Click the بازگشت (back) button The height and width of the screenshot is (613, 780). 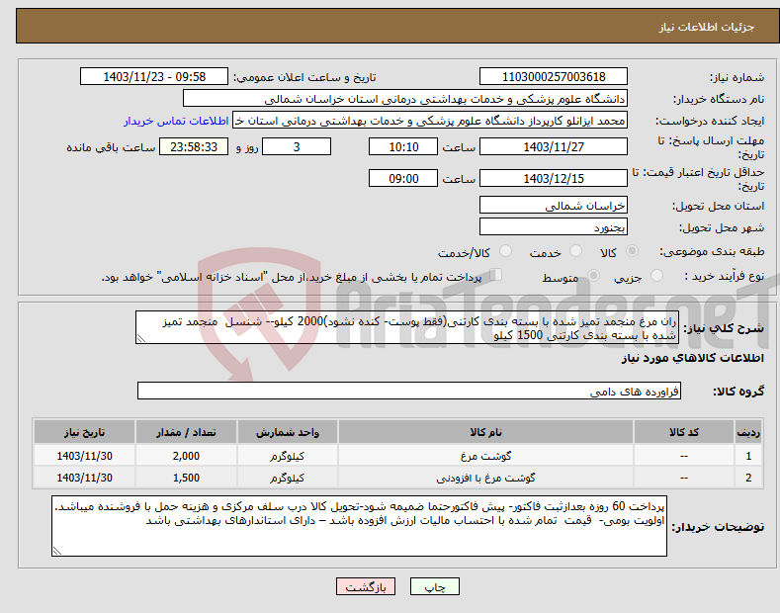point(366,586)
